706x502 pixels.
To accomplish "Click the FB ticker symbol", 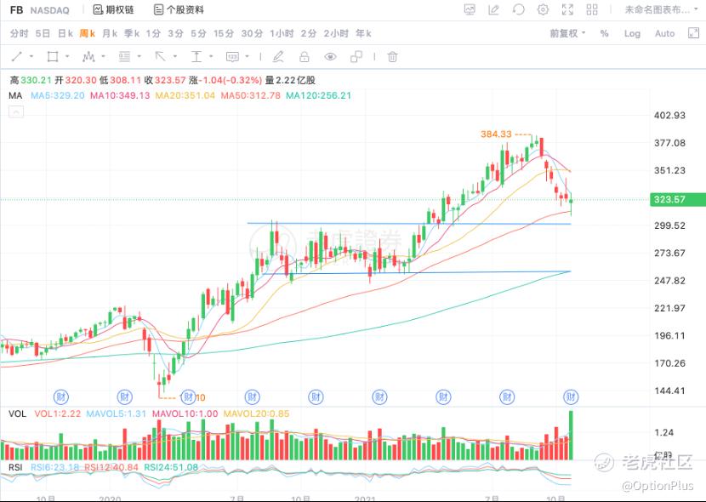I will [17, 9].
